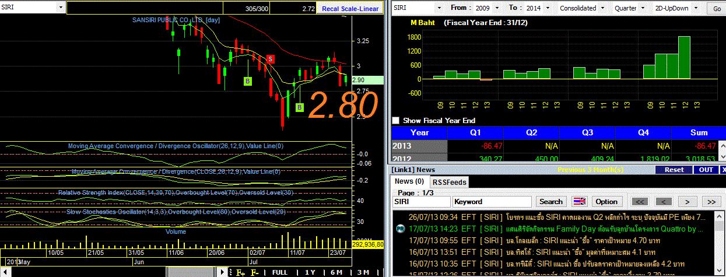726x277 pixels.
Task: Set chart range to 6M
Action: pos(336,272)
